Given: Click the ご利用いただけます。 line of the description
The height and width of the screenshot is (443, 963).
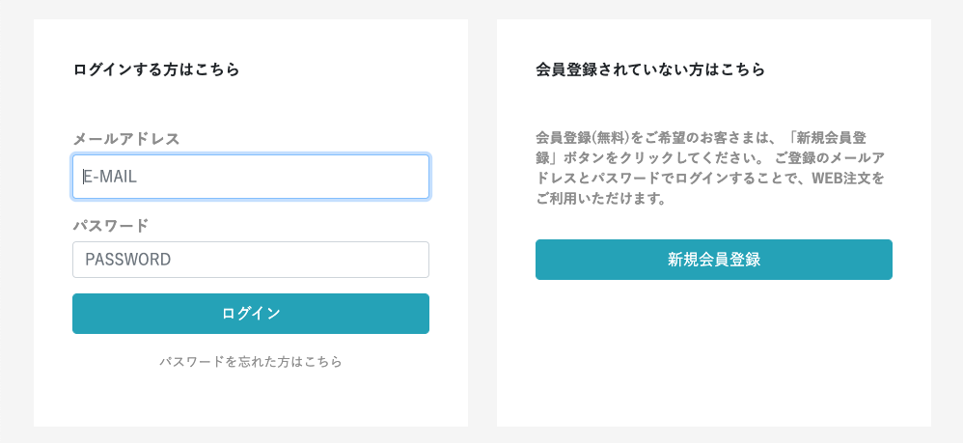Looking at the screenshot, I should (x=600, y=200).
